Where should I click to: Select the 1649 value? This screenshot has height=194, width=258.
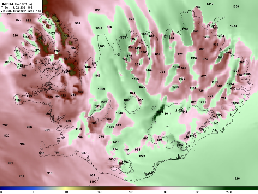click(x=180, y=145)
